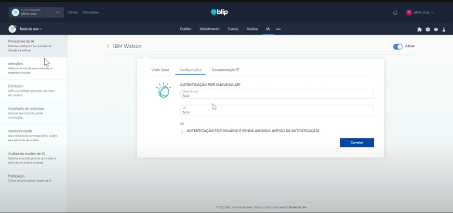Viewport: 453px width, 213px height.
Task: Open the plinio cruz contract dropdown
Action: pyautogui.click(x=36, y=13)
